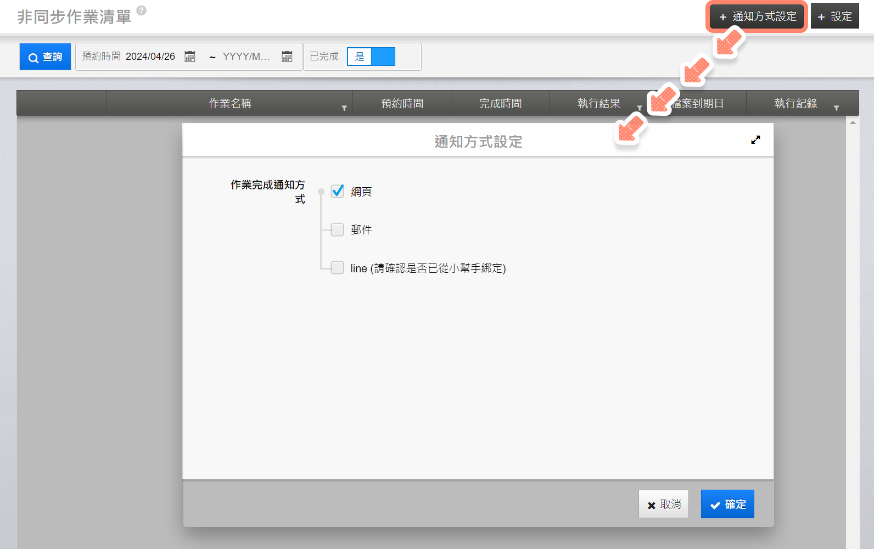Open 通知方式設定 from the top bar

tap(757, 16)
